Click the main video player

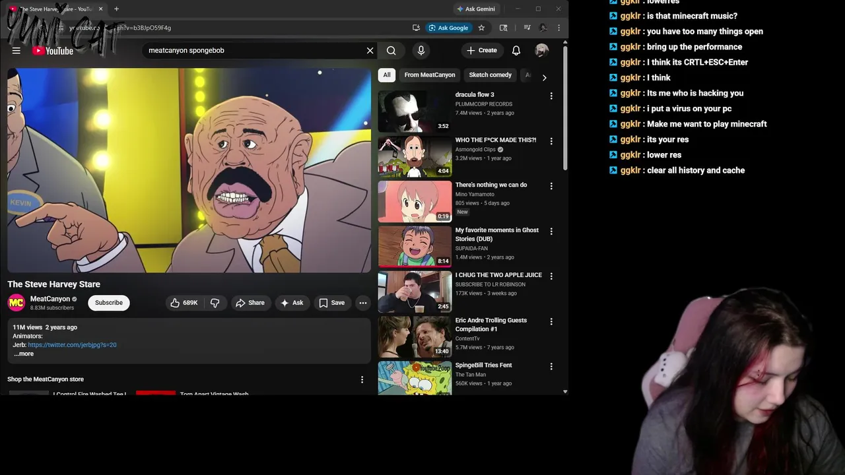click(189, 171)
